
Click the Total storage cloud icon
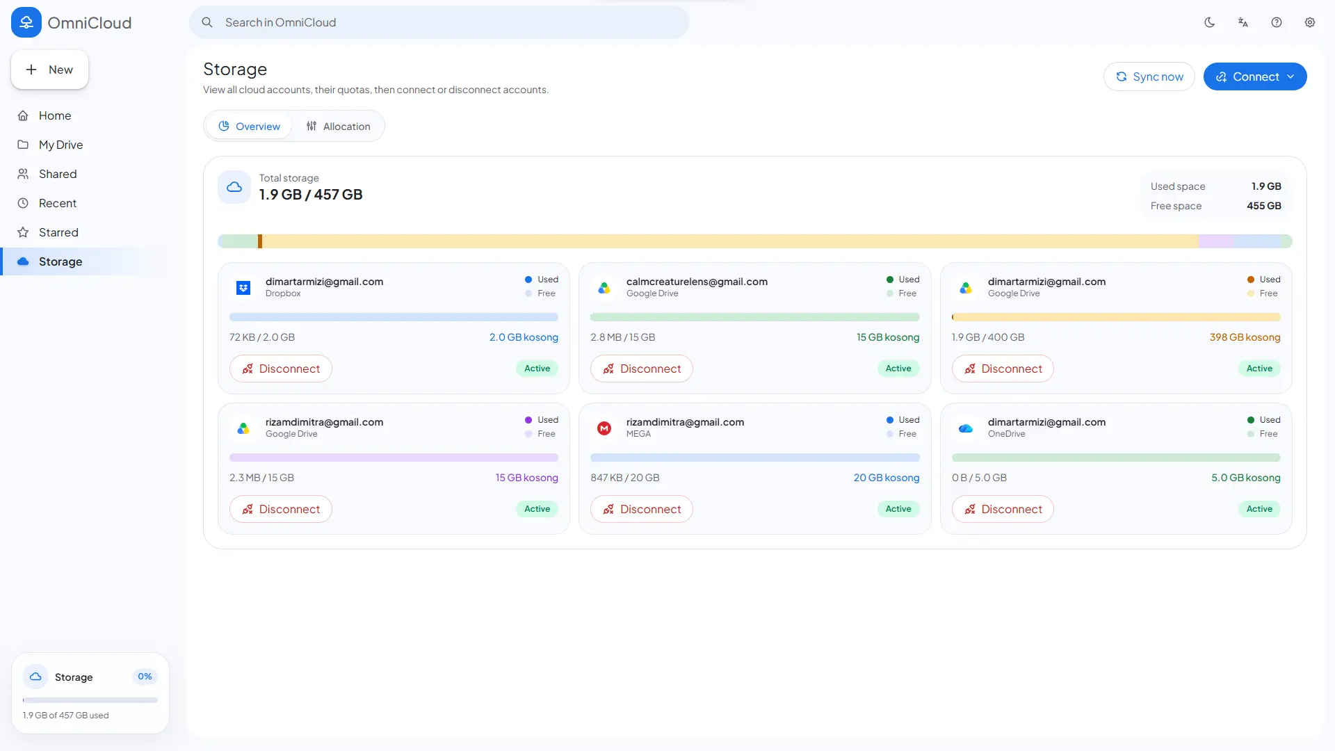pos(234,187)
